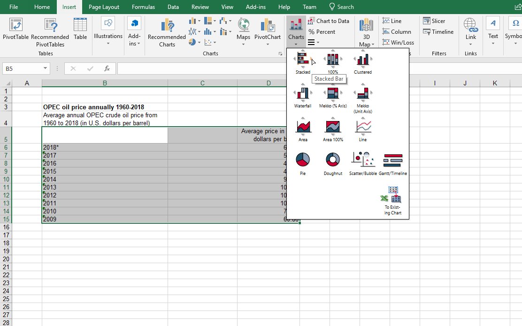522x326 pixels.
Task: Insert a Scatter or Bubble chart from Charts group
Action: 210,42
